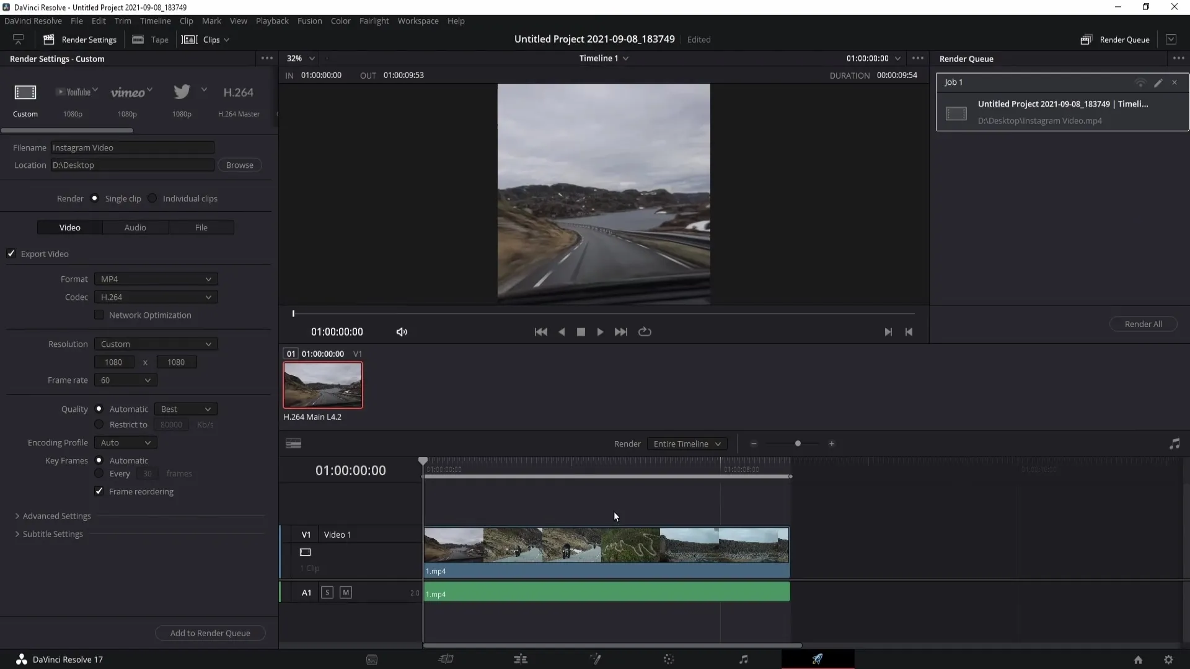
Task: Switch to the File settings tab
Action: tap(201, 227)
